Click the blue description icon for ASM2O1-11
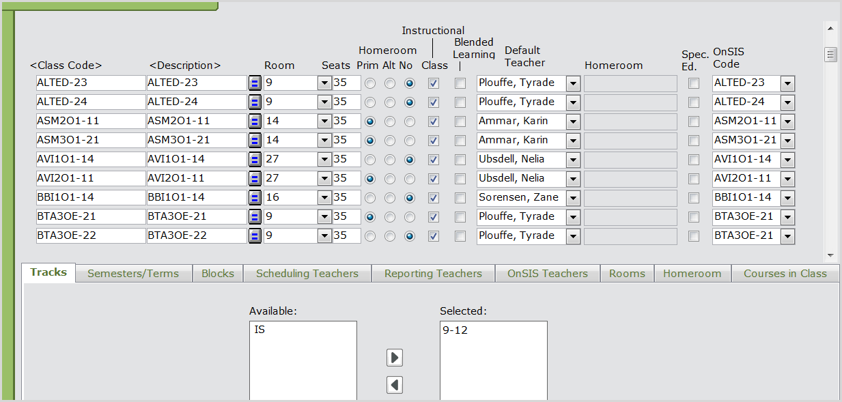 pyautogui.click(x=255, y=121)
